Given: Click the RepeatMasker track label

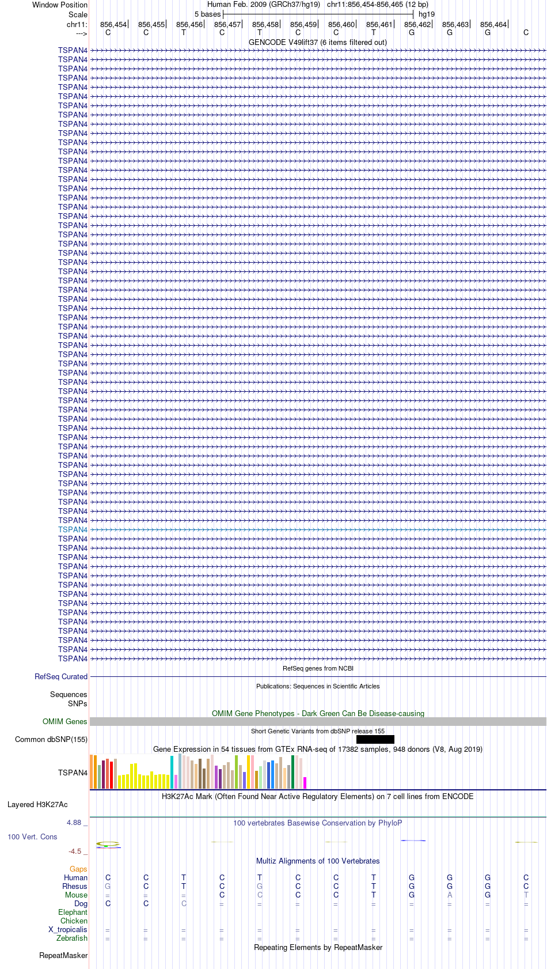Looking at the screenshot, I should coord(63,956).
